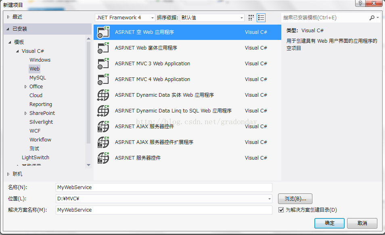The width and height of the screenshot is (385, 235).
Task: Click tree scrollbar up arrow
Action: coord(89,39)
